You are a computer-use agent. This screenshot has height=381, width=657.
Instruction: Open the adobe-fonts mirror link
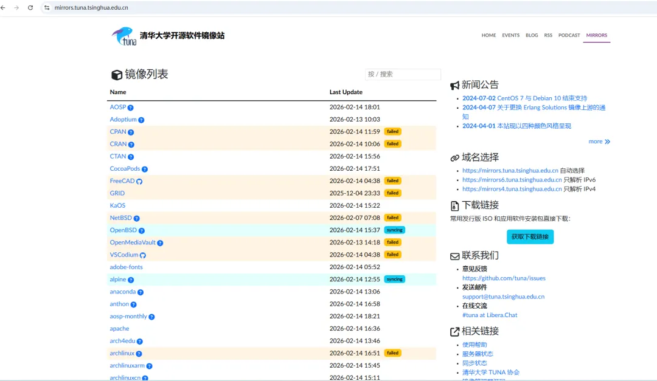126,267
